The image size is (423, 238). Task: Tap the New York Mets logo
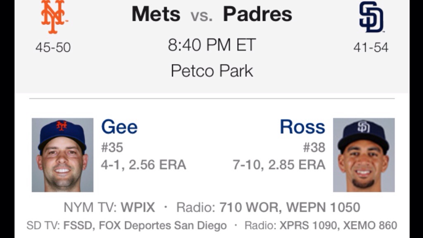tap(54, 17)
